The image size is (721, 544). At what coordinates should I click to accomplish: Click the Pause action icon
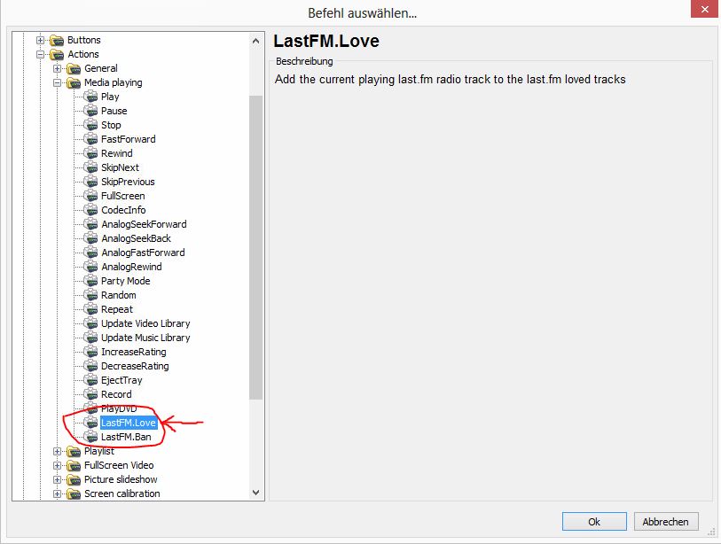pos(91,111)
